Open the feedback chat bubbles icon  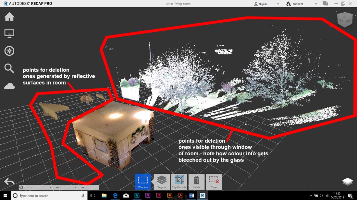(x=325, y=4)
